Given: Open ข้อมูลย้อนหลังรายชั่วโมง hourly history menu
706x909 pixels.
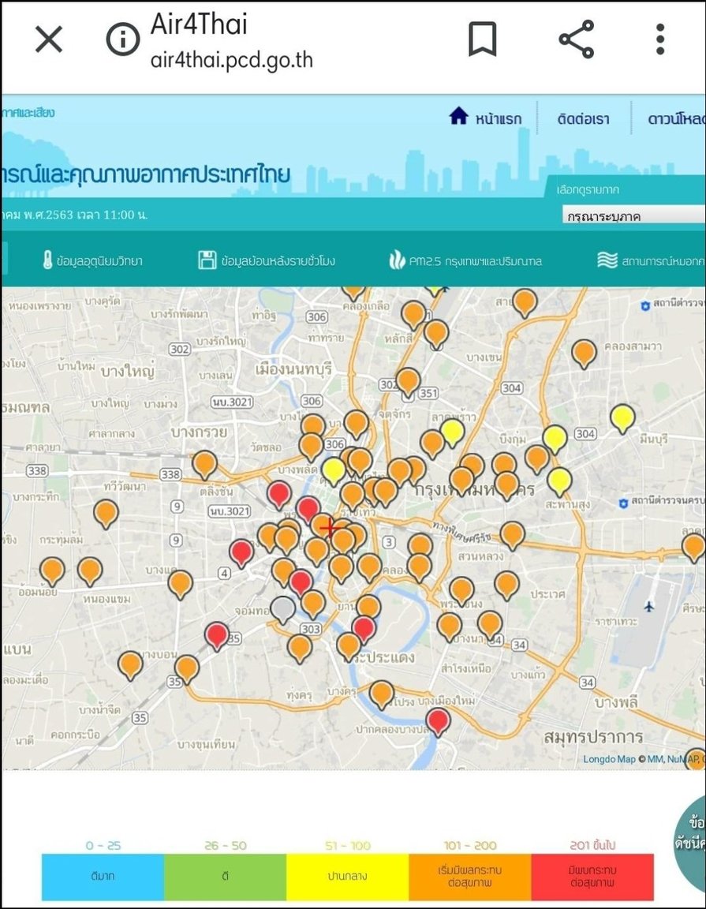Looking at the screenshot, I should coord(266,260).
